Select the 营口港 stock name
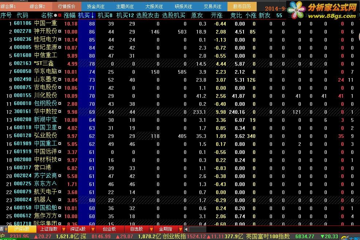The image size is (360, 240). [x=42, y=168]
